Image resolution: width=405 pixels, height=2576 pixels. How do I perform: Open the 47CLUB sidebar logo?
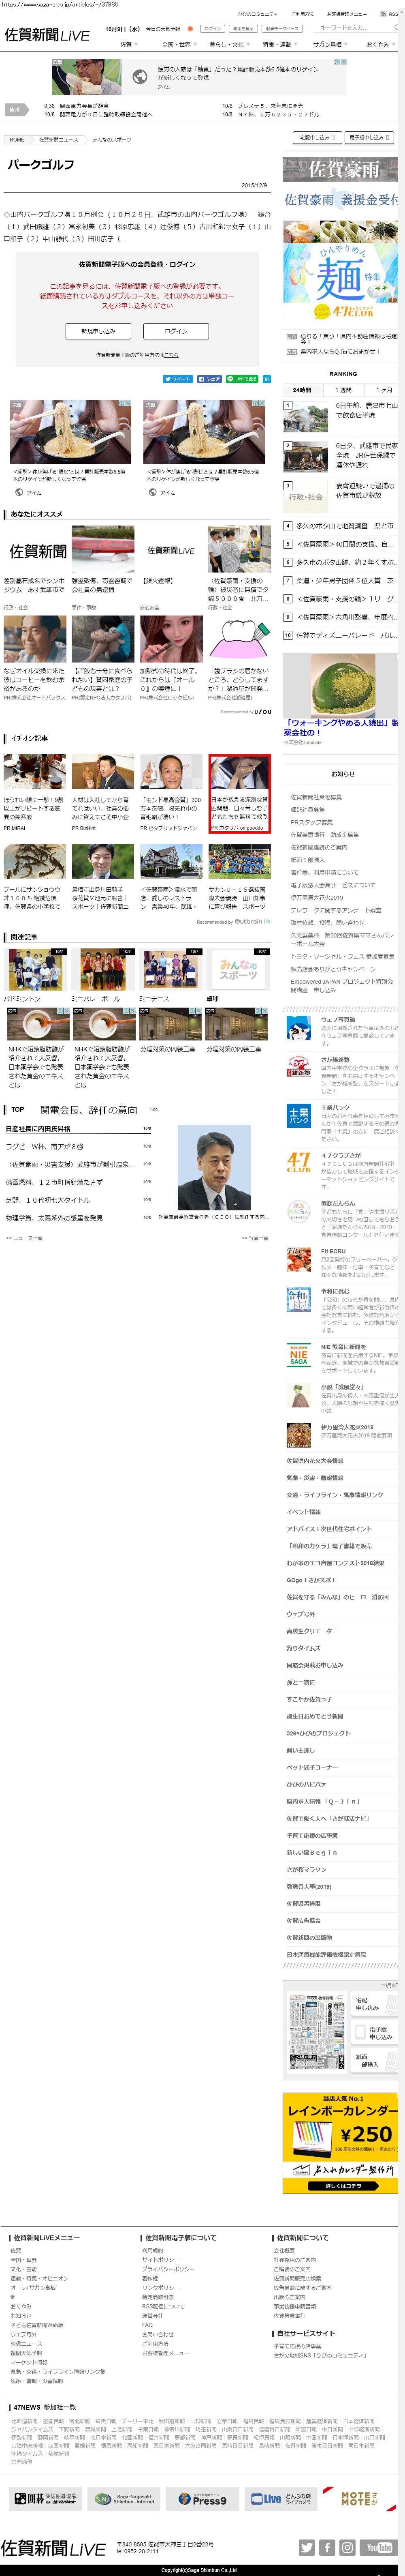tap(298, 1162)
